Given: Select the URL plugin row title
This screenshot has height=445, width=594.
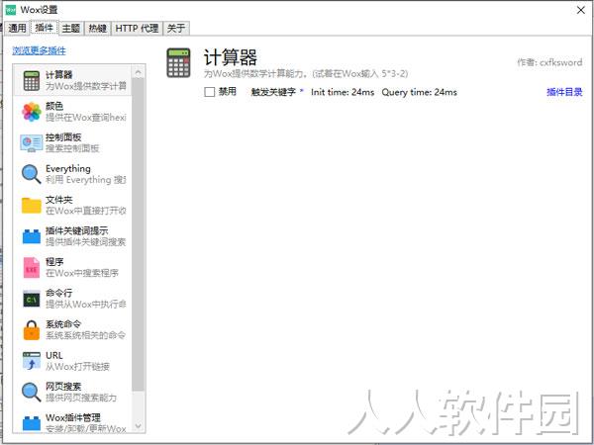Looking at the screenshot, I should click(x=54, y=355).
